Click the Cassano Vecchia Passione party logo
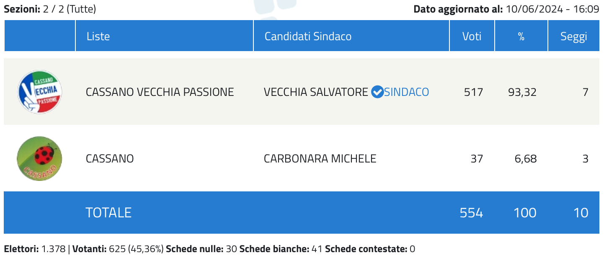Image resolution: width=604 pixels, height=263 pixels. click(x=40, y=91)
